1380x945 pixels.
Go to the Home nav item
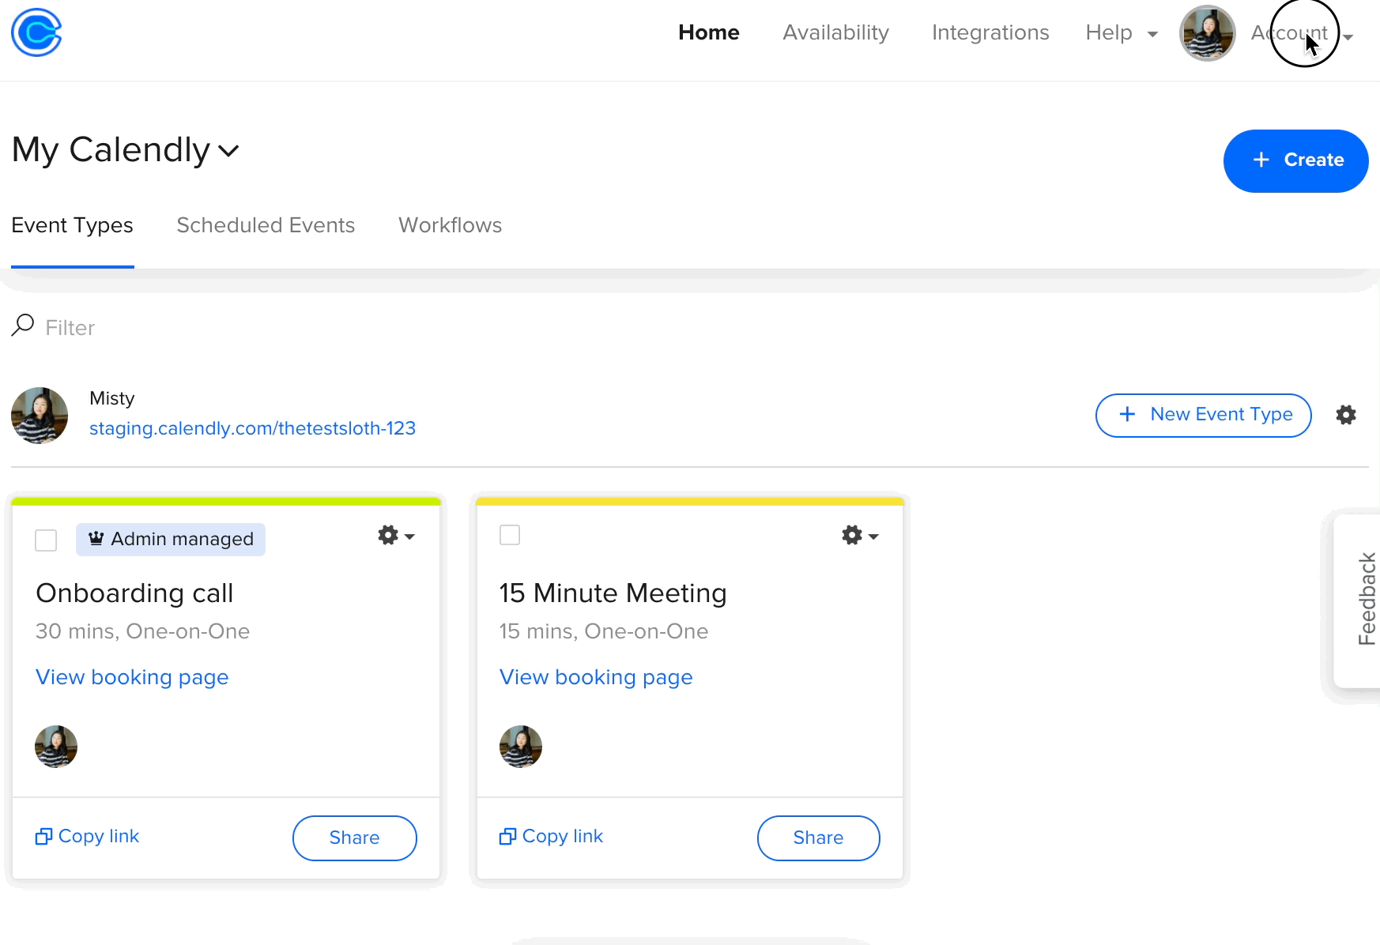tap(709, 32)
